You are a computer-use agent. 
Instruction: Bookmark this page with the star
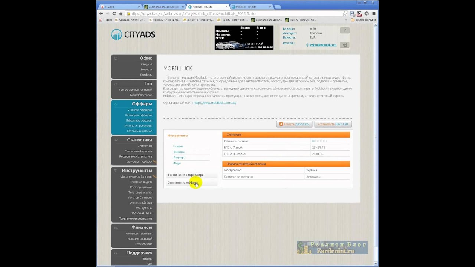coord(345,13)
